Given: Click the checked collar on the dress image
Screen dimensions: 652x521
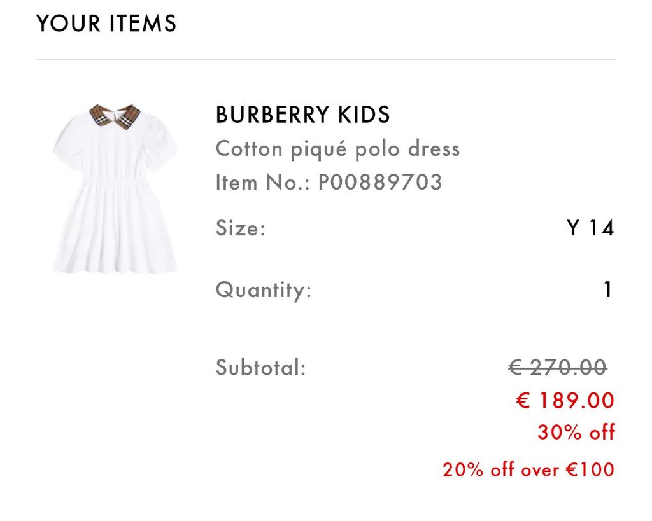Looking at the screenshot, I should (x=115, y=115).
